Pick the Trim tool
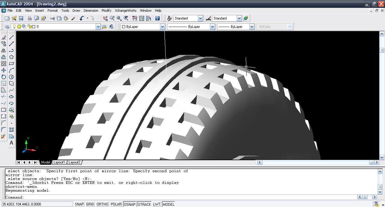 pyautogui.click(x=4, y=97)
